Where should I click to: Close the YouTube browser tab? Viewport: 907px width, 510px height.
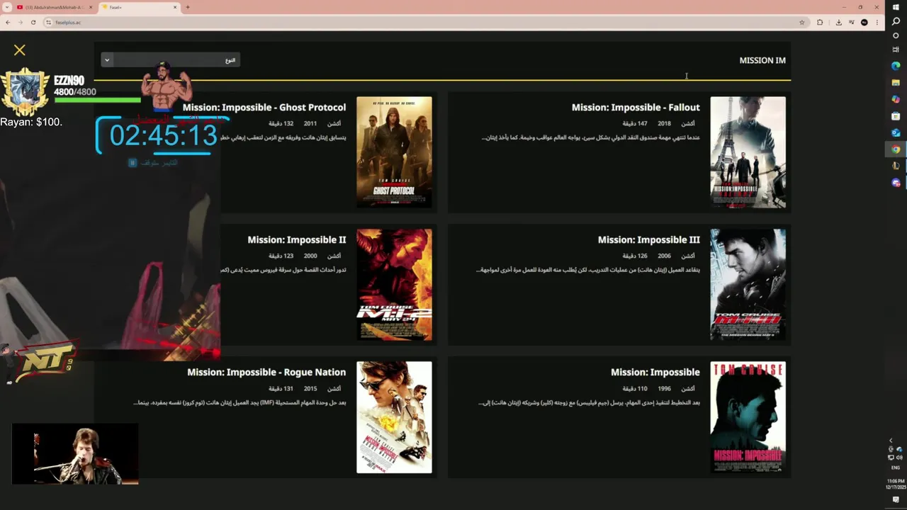[x=91, y=7]
